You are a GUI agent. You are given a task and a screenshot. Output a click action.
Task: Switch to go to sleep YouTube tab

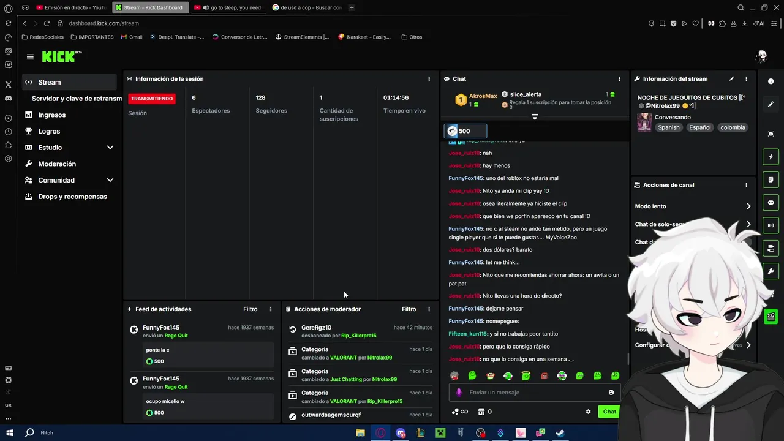228,7
